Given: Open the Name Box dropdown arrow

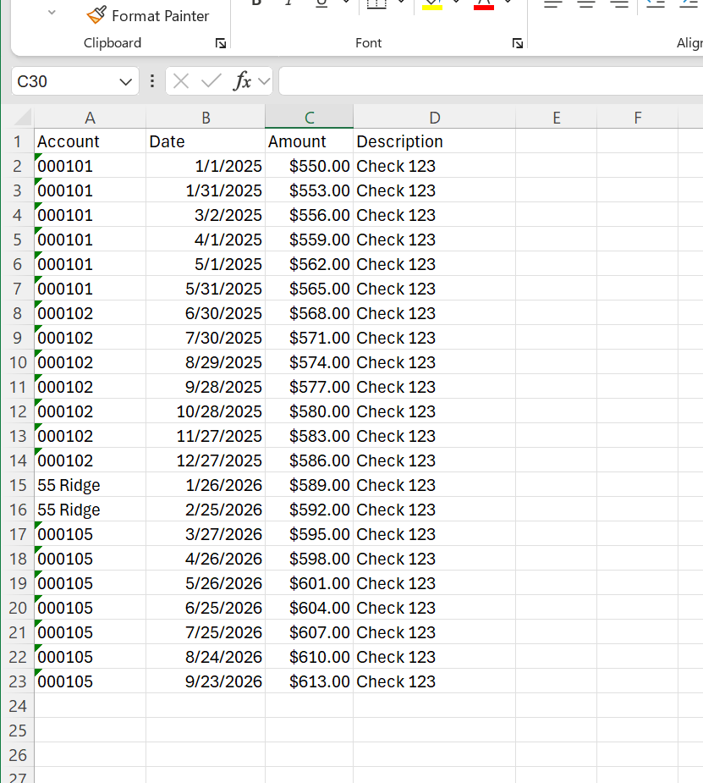Looking at the screenshot, I should click(x=126, y=81).
